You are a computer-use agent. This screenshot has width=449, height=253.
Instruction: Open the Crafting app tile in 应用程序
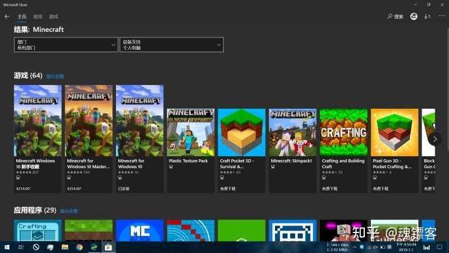point(38,231)
